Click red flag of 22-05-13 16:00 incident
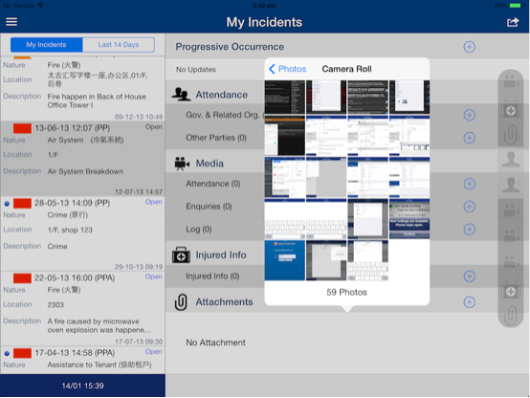 click(22, 278)
